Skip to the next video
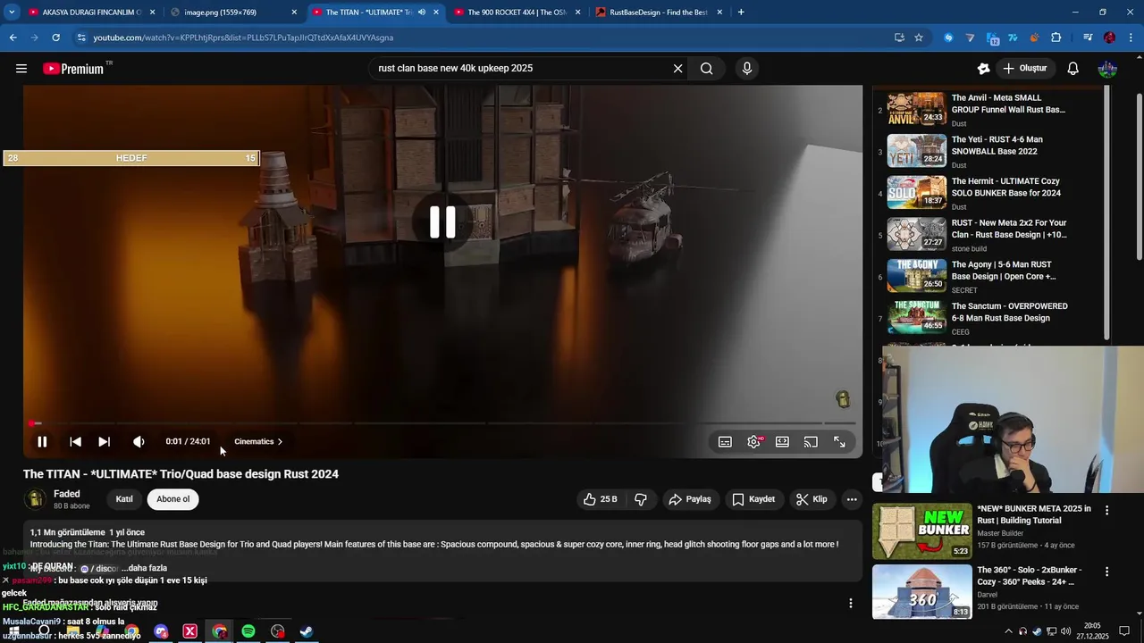 coord(105,441)
